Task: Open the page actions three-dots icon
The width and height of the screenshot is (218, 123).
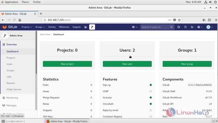Action: click(170, 20)
